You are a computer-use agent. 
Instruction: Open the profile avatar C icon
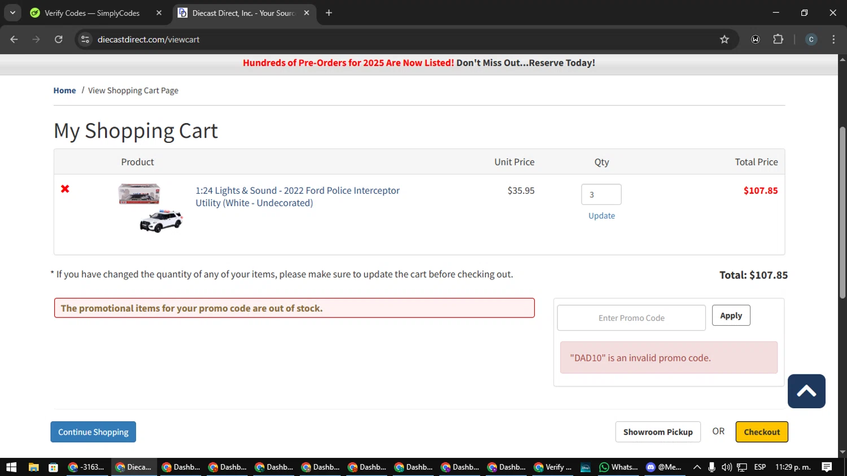click(x=811, y=40)
